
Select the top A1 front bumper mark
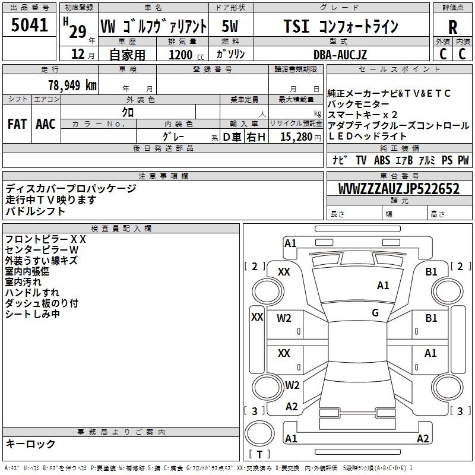290,243
